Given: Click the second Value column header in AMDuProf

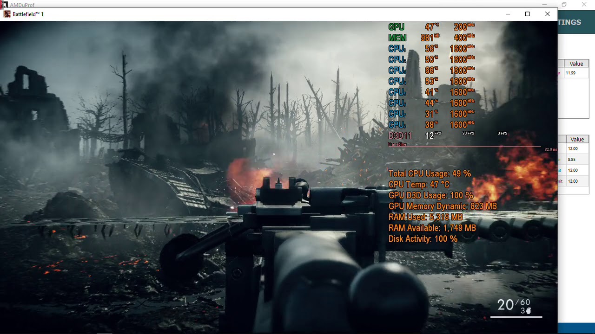Looking at the screenshot, I should (577, 139).
